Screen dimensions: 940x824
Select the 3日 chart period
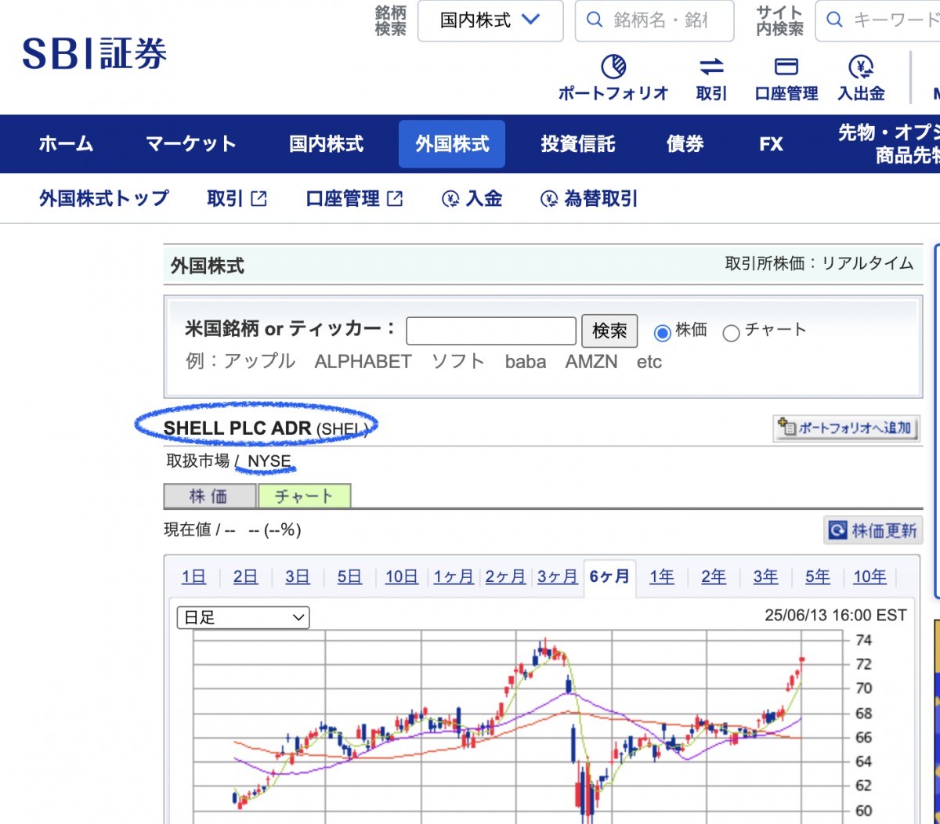297,577
